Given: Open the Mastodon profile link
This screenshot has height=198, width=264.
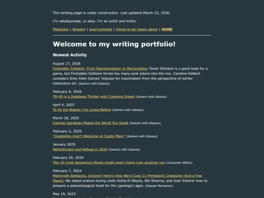Looking at the screenshot, I should pos(61,29).
